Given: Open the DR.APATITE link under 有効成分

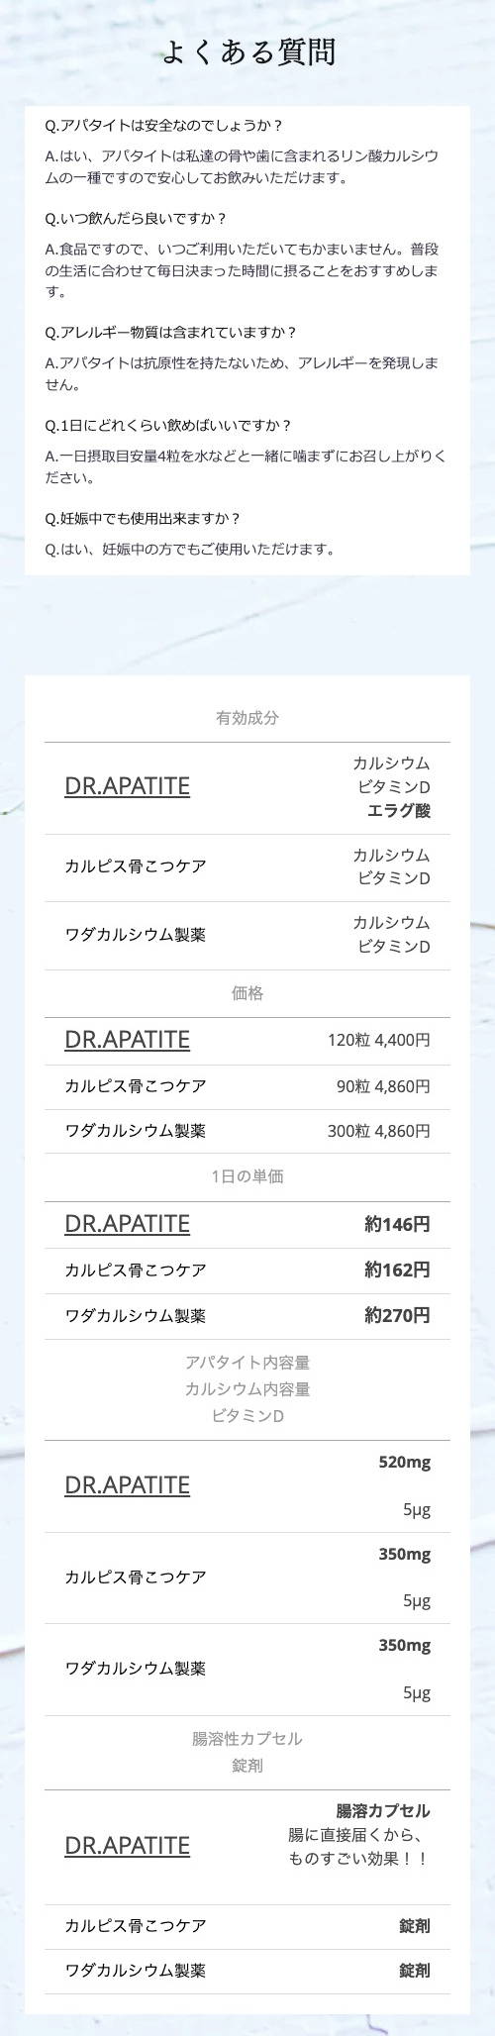Looking at the screenshot, I should 127,786.
